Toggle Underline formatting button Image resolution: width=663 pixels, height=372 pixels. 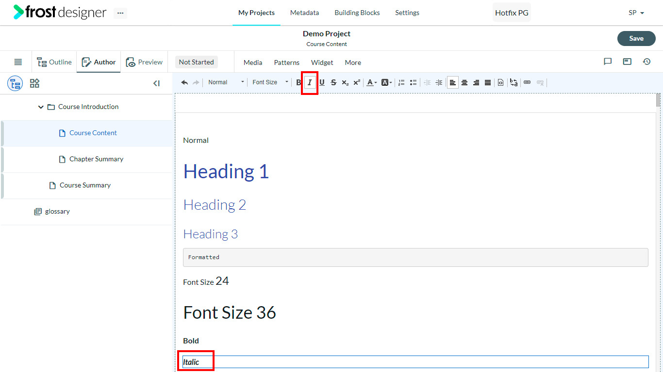coord(322,82)
